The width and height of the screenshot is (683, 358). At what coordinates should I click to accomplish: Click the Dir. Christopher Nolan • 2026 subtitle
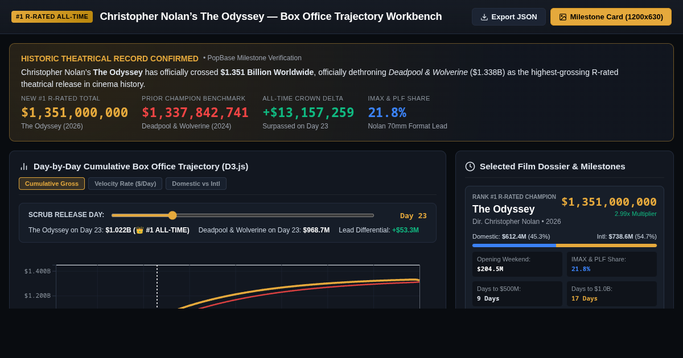[517, 222]
